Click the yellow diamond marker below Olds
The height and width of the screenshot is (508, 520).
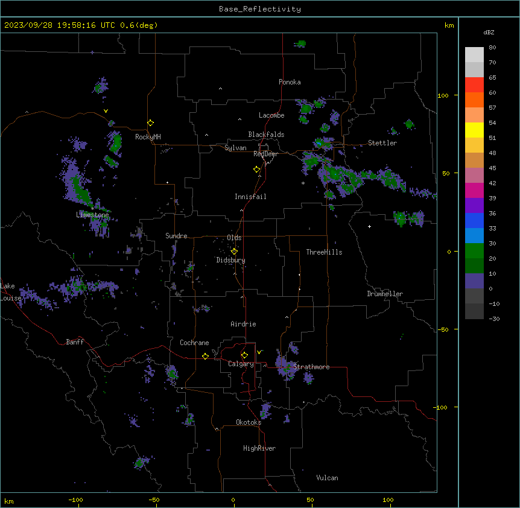(x=234, y=252)
